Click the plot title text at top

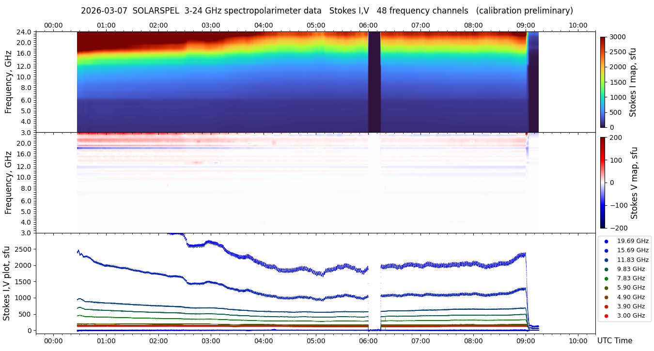[x=327, y=11]
